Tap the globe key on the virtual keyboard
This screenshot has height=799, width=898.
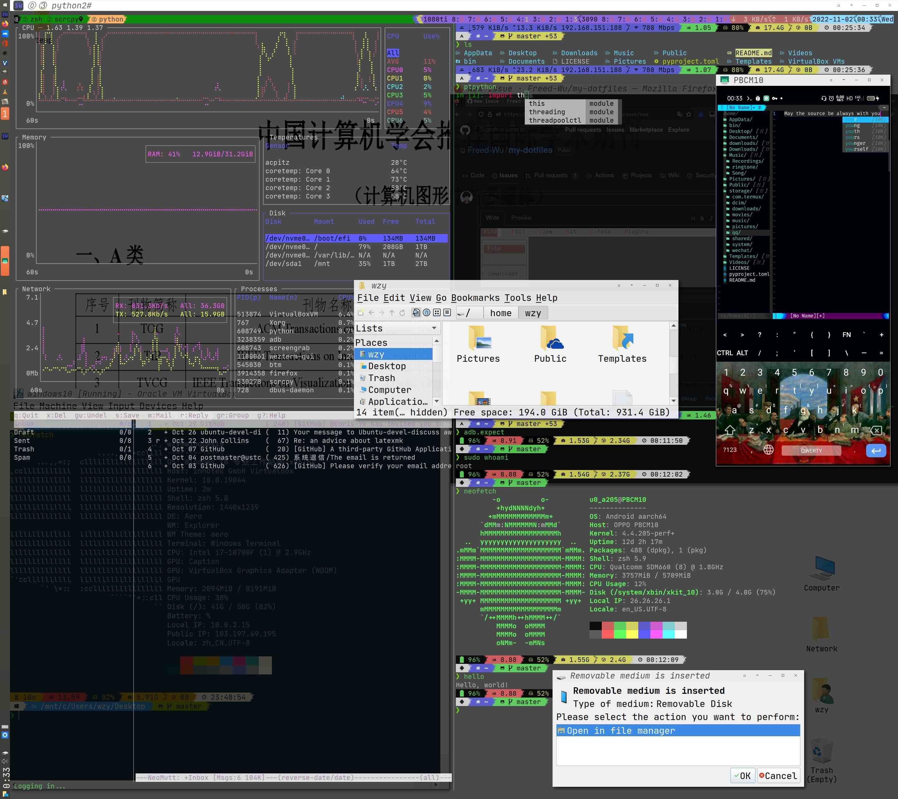(x=769, y=450)
